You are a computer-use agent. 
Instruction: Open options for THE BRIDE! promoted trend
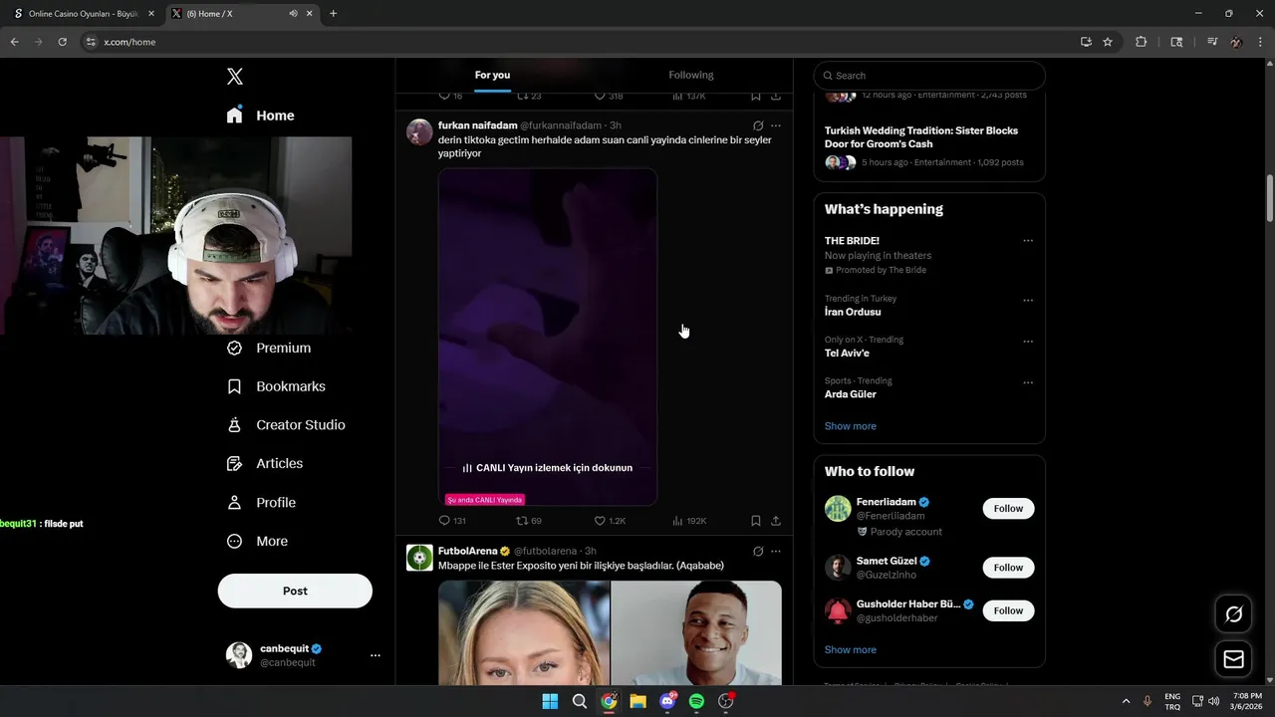pyautogui.click(x=1028, y=241)
